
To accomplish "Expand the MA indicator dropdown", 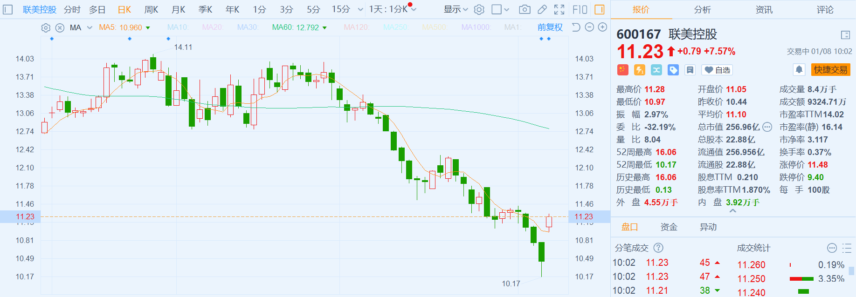I will coord(90,28).
